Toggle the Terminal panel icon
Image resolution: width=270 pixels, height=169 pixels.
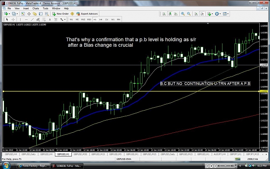click(41, 14)
